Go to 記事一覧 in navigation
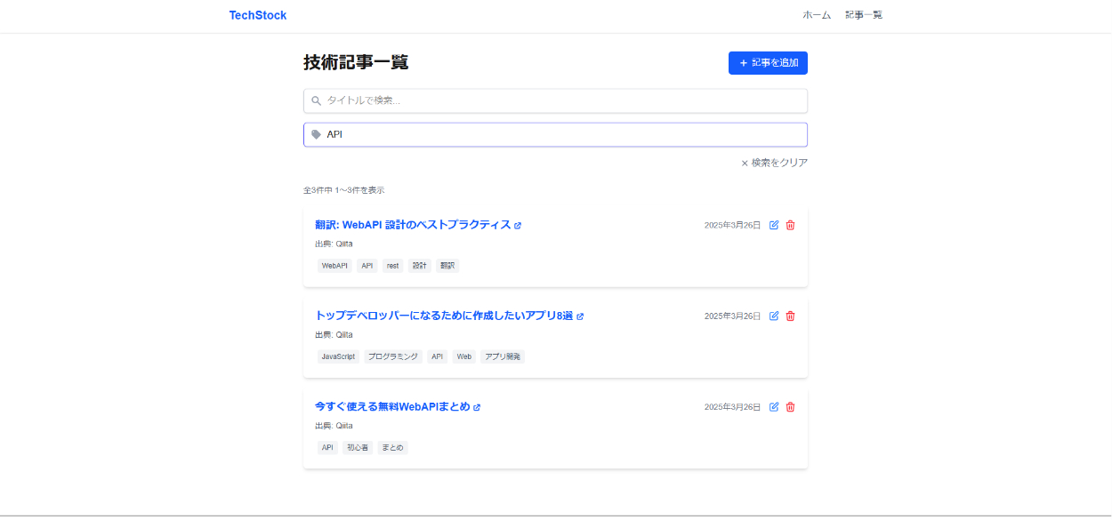This screenshot has height=520, width=1112. coord(863,15)
